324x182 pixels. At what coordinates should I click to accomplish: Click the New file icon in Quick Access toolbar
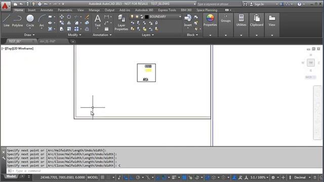coord(15,4)
